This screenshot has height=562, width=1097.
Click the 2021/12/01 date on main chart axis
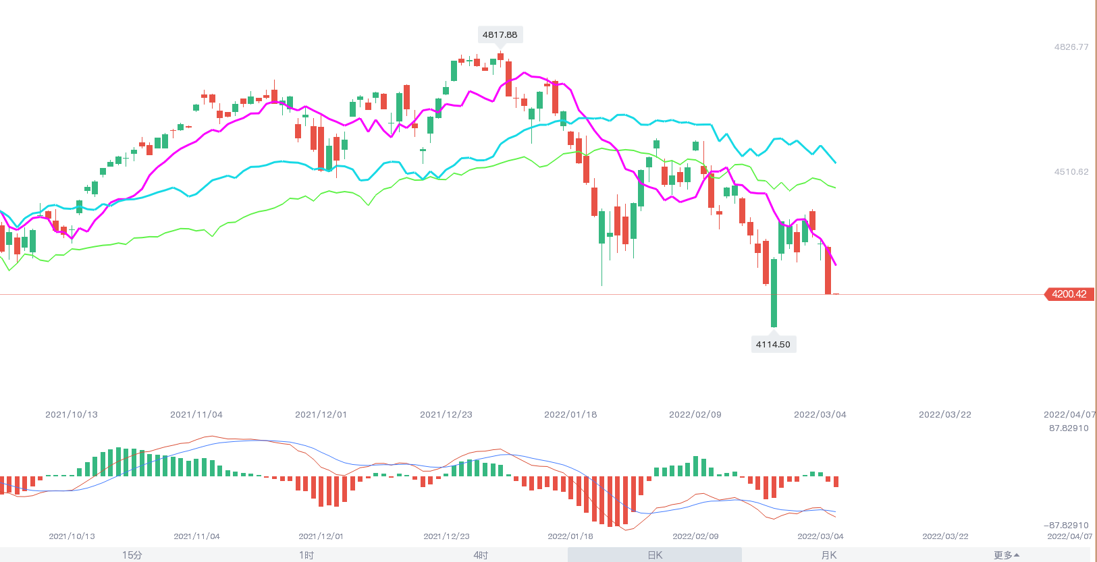pyautogui.click(x=321, y=414)
